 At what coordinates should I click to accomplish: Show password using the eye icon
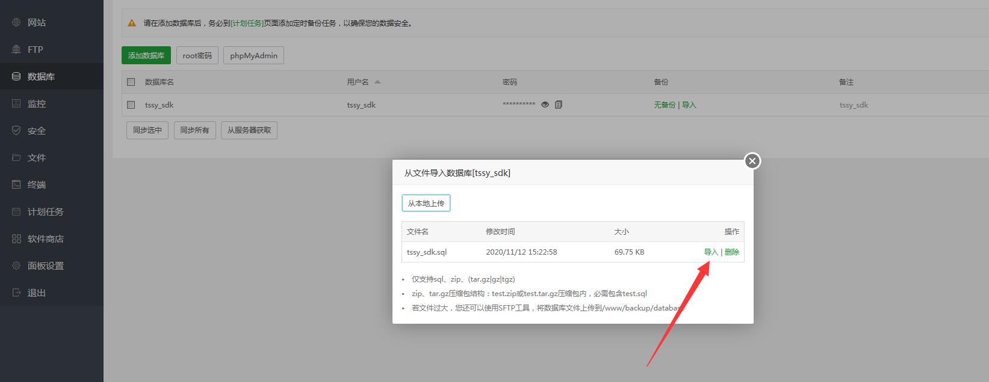tap(545, 105)
